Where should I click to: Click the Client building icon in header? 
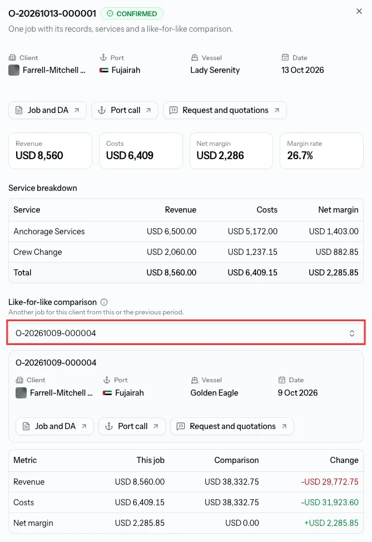coord(12,57)
